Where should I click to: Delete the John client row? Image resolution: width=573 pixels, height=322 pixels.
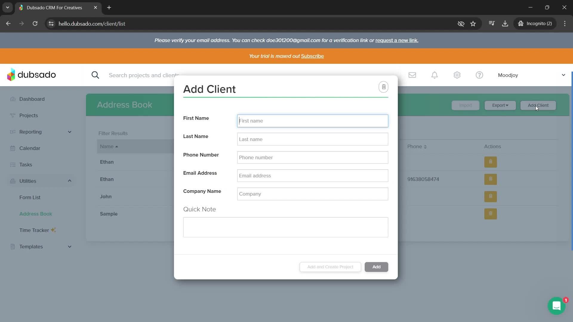(x=490, y=196)
